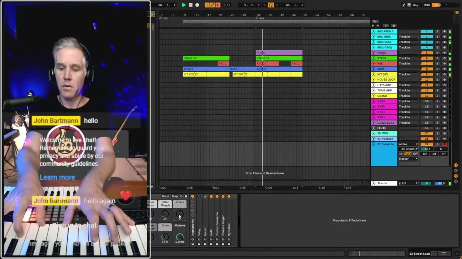
Task: Toggle Draw Mode pencil icon
Action: 404,5
